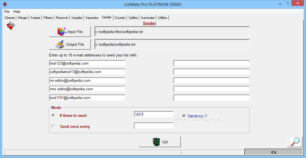Switch to the Utilities tab
Screen dimensions: 306x158
162,17
